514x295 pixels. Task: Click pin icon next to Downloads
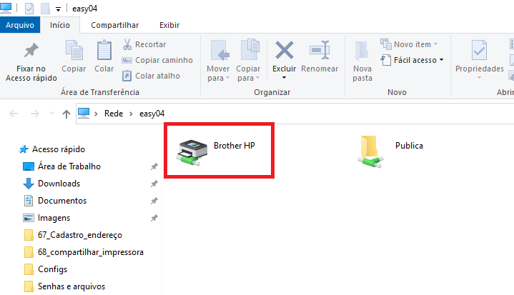pos(154,184)
